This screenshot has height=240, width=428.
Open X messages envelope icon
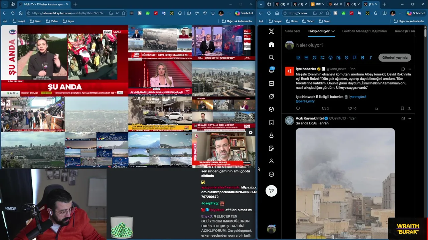tap(271, 83)
